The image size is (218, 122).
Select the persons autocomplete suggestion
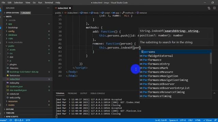point(175,52)
